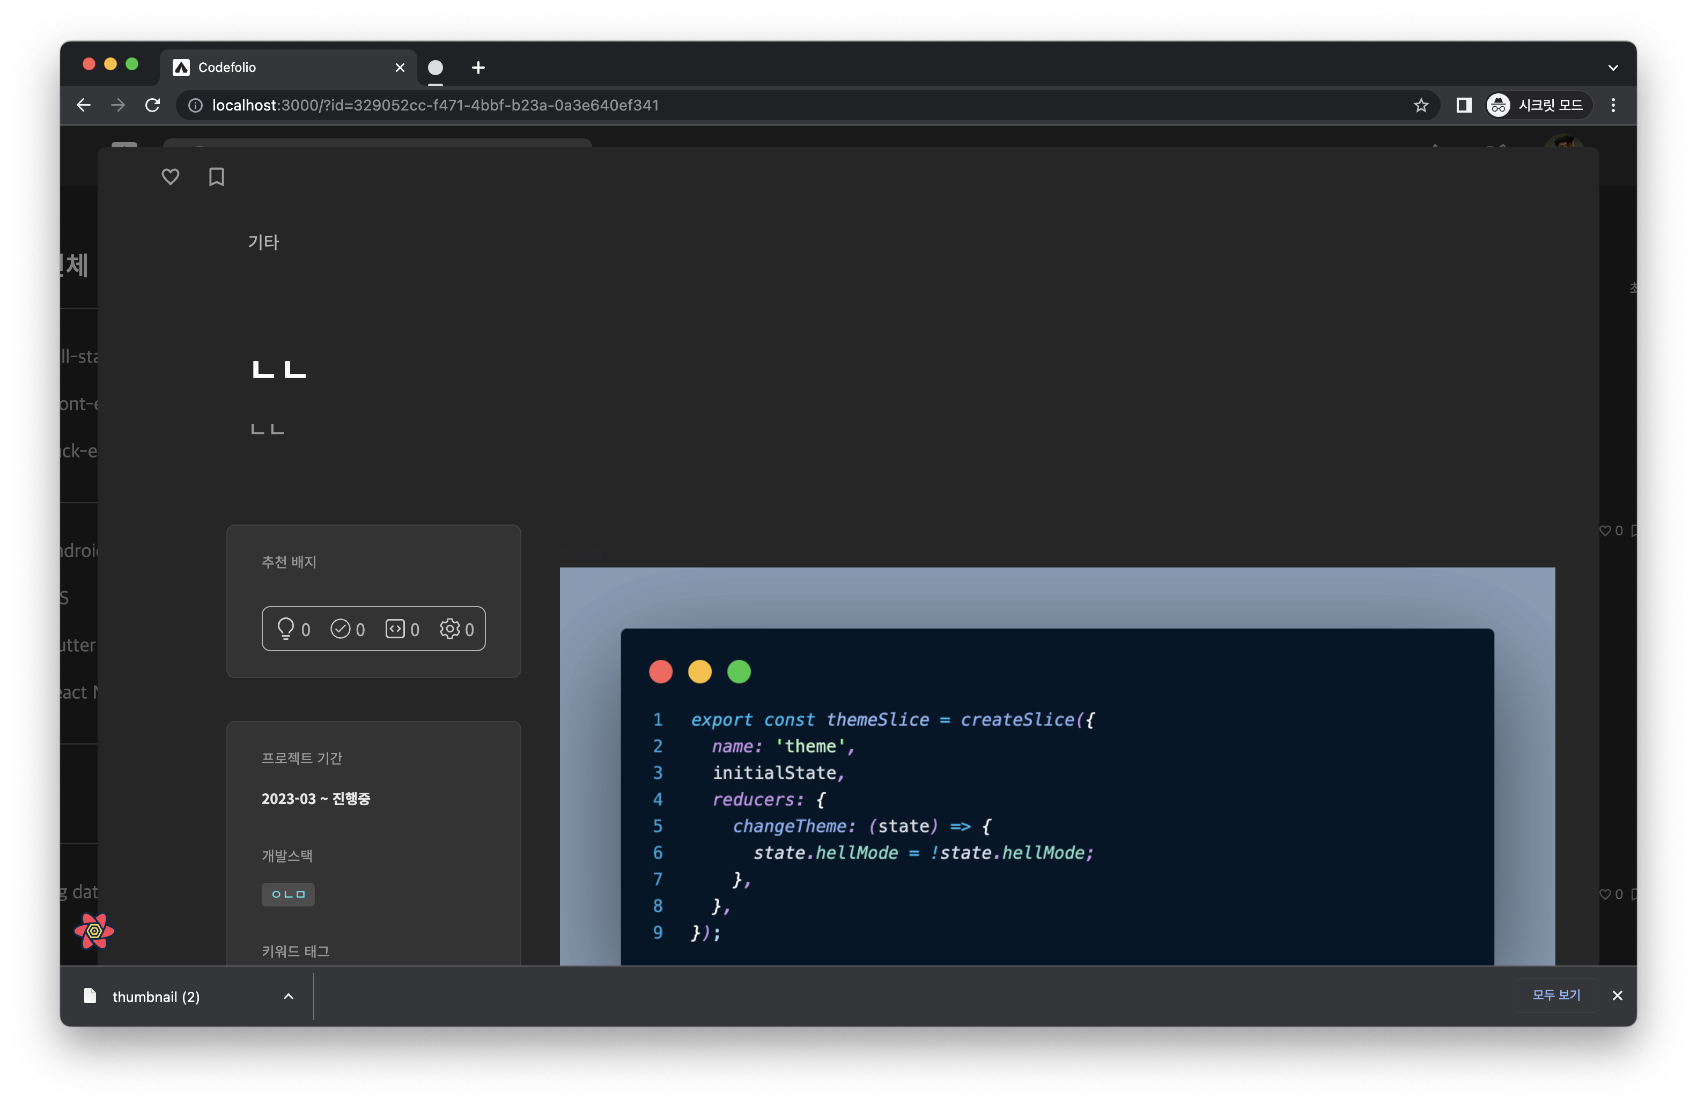This screenshot has height=1106, width=1697.
Task: Open the side panel icon next to bookmarks
Action: 1465,105
